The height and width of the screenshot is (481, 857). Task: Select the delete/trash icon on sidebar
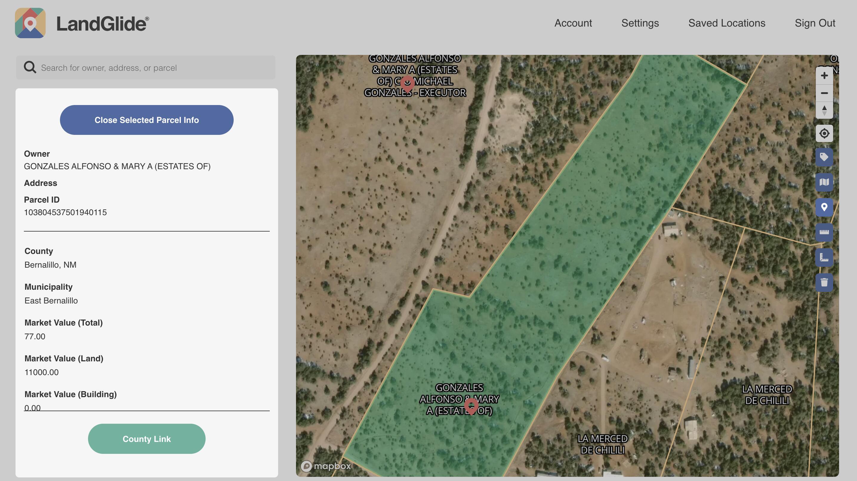click(x=824, y=281)
